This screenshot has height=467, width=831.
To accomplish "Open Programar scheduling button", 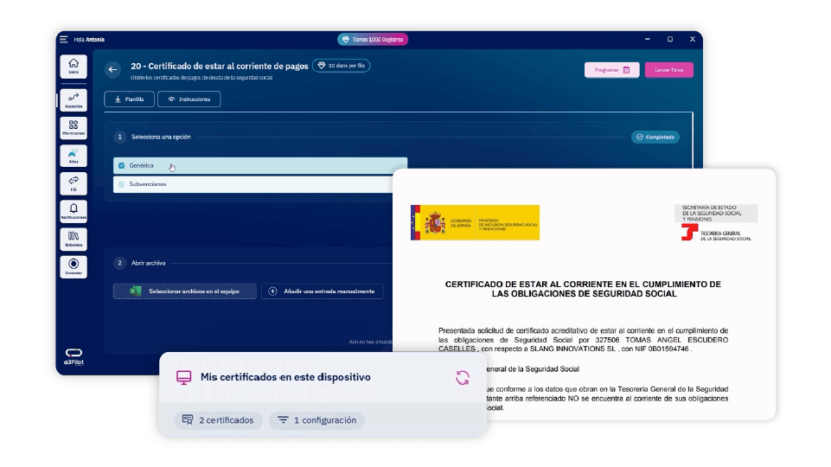I will point(612,70).
